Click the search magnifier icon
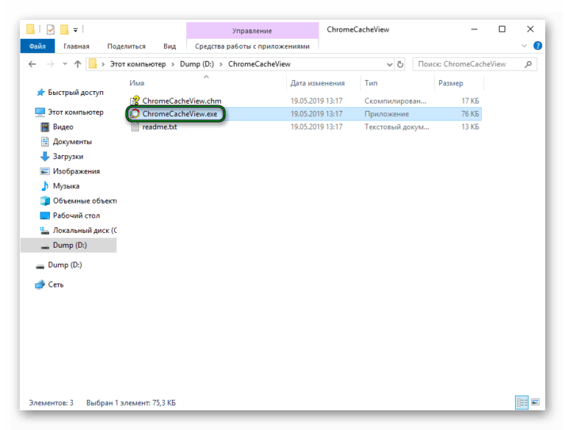 click(528, 64)
